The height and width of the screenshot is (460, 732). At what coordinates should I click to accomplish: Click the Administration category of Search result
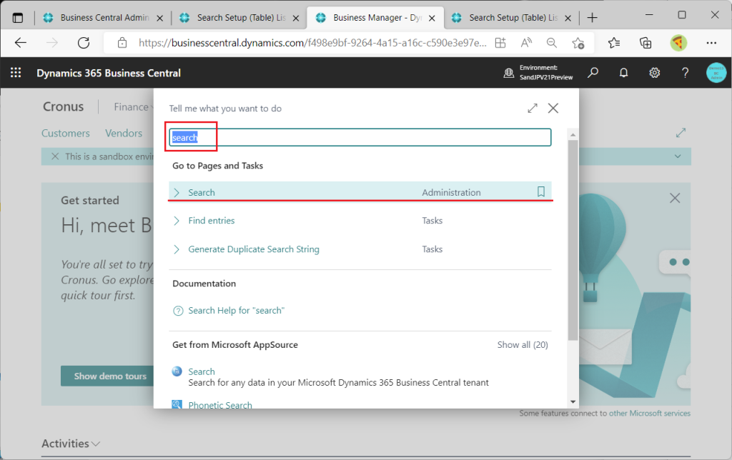coord(451,192)
